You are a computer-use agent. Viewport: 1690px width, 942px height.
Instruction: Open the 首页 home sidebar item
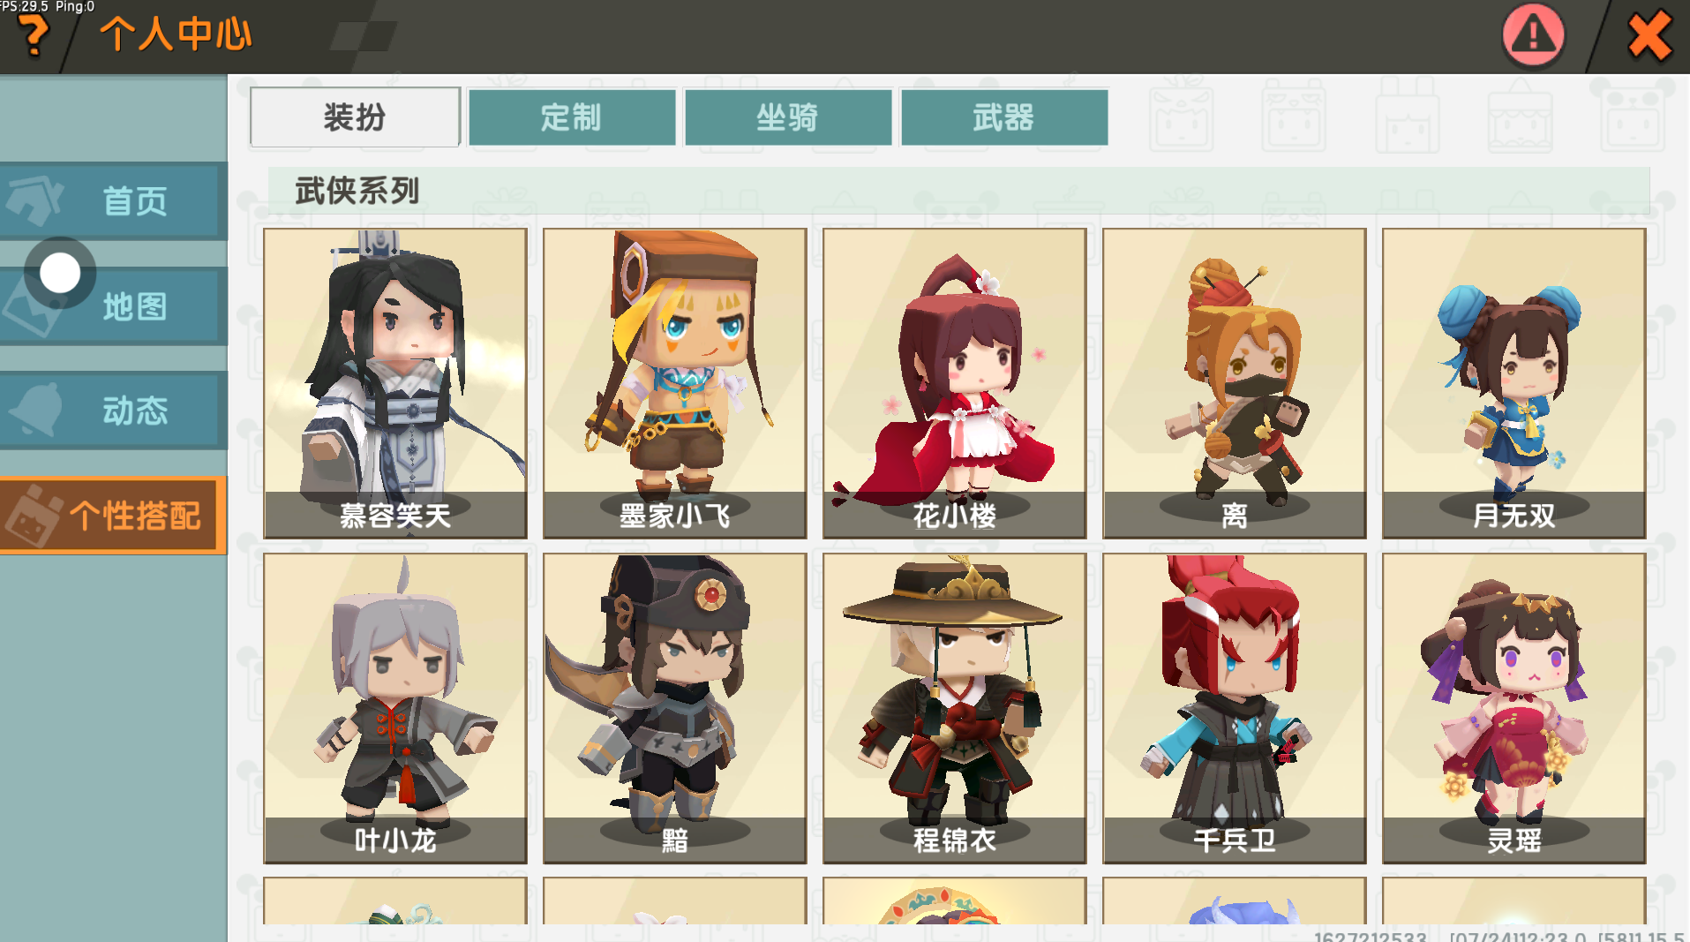point(112,201)
